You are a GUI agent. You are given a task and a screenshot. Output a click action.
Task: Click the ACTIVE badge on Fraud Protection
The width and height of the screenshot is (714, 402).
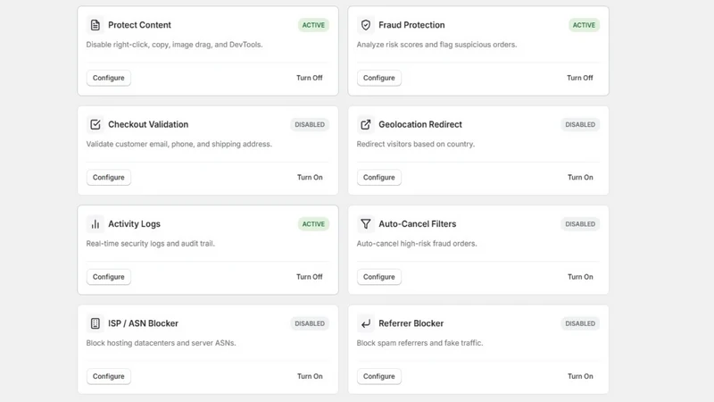[x=584, y=25]
